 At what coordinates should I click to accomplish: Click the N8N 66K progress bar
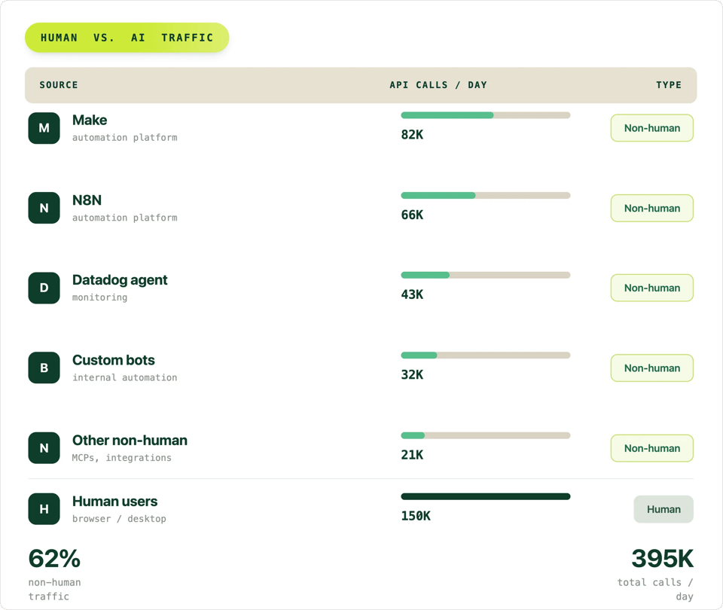tap(486, 196)
